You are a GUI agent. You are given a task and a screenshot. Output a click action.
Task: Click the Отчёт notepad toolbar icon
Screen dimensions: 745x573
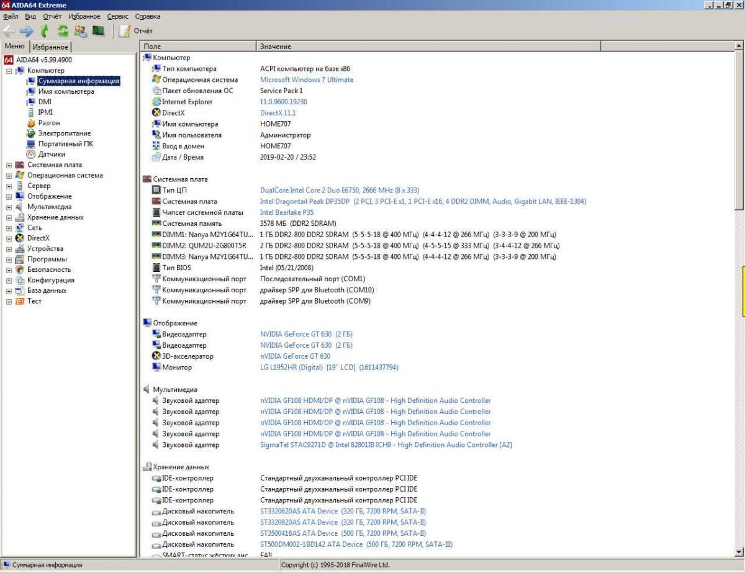pos(125,30)
